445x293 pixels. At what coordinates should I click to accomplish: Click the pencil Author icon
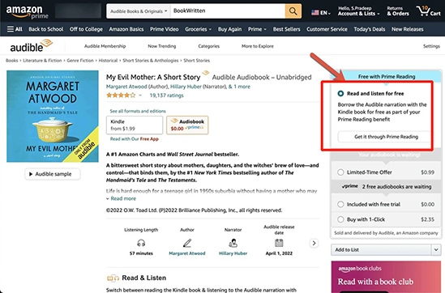[x=187, y=243]
